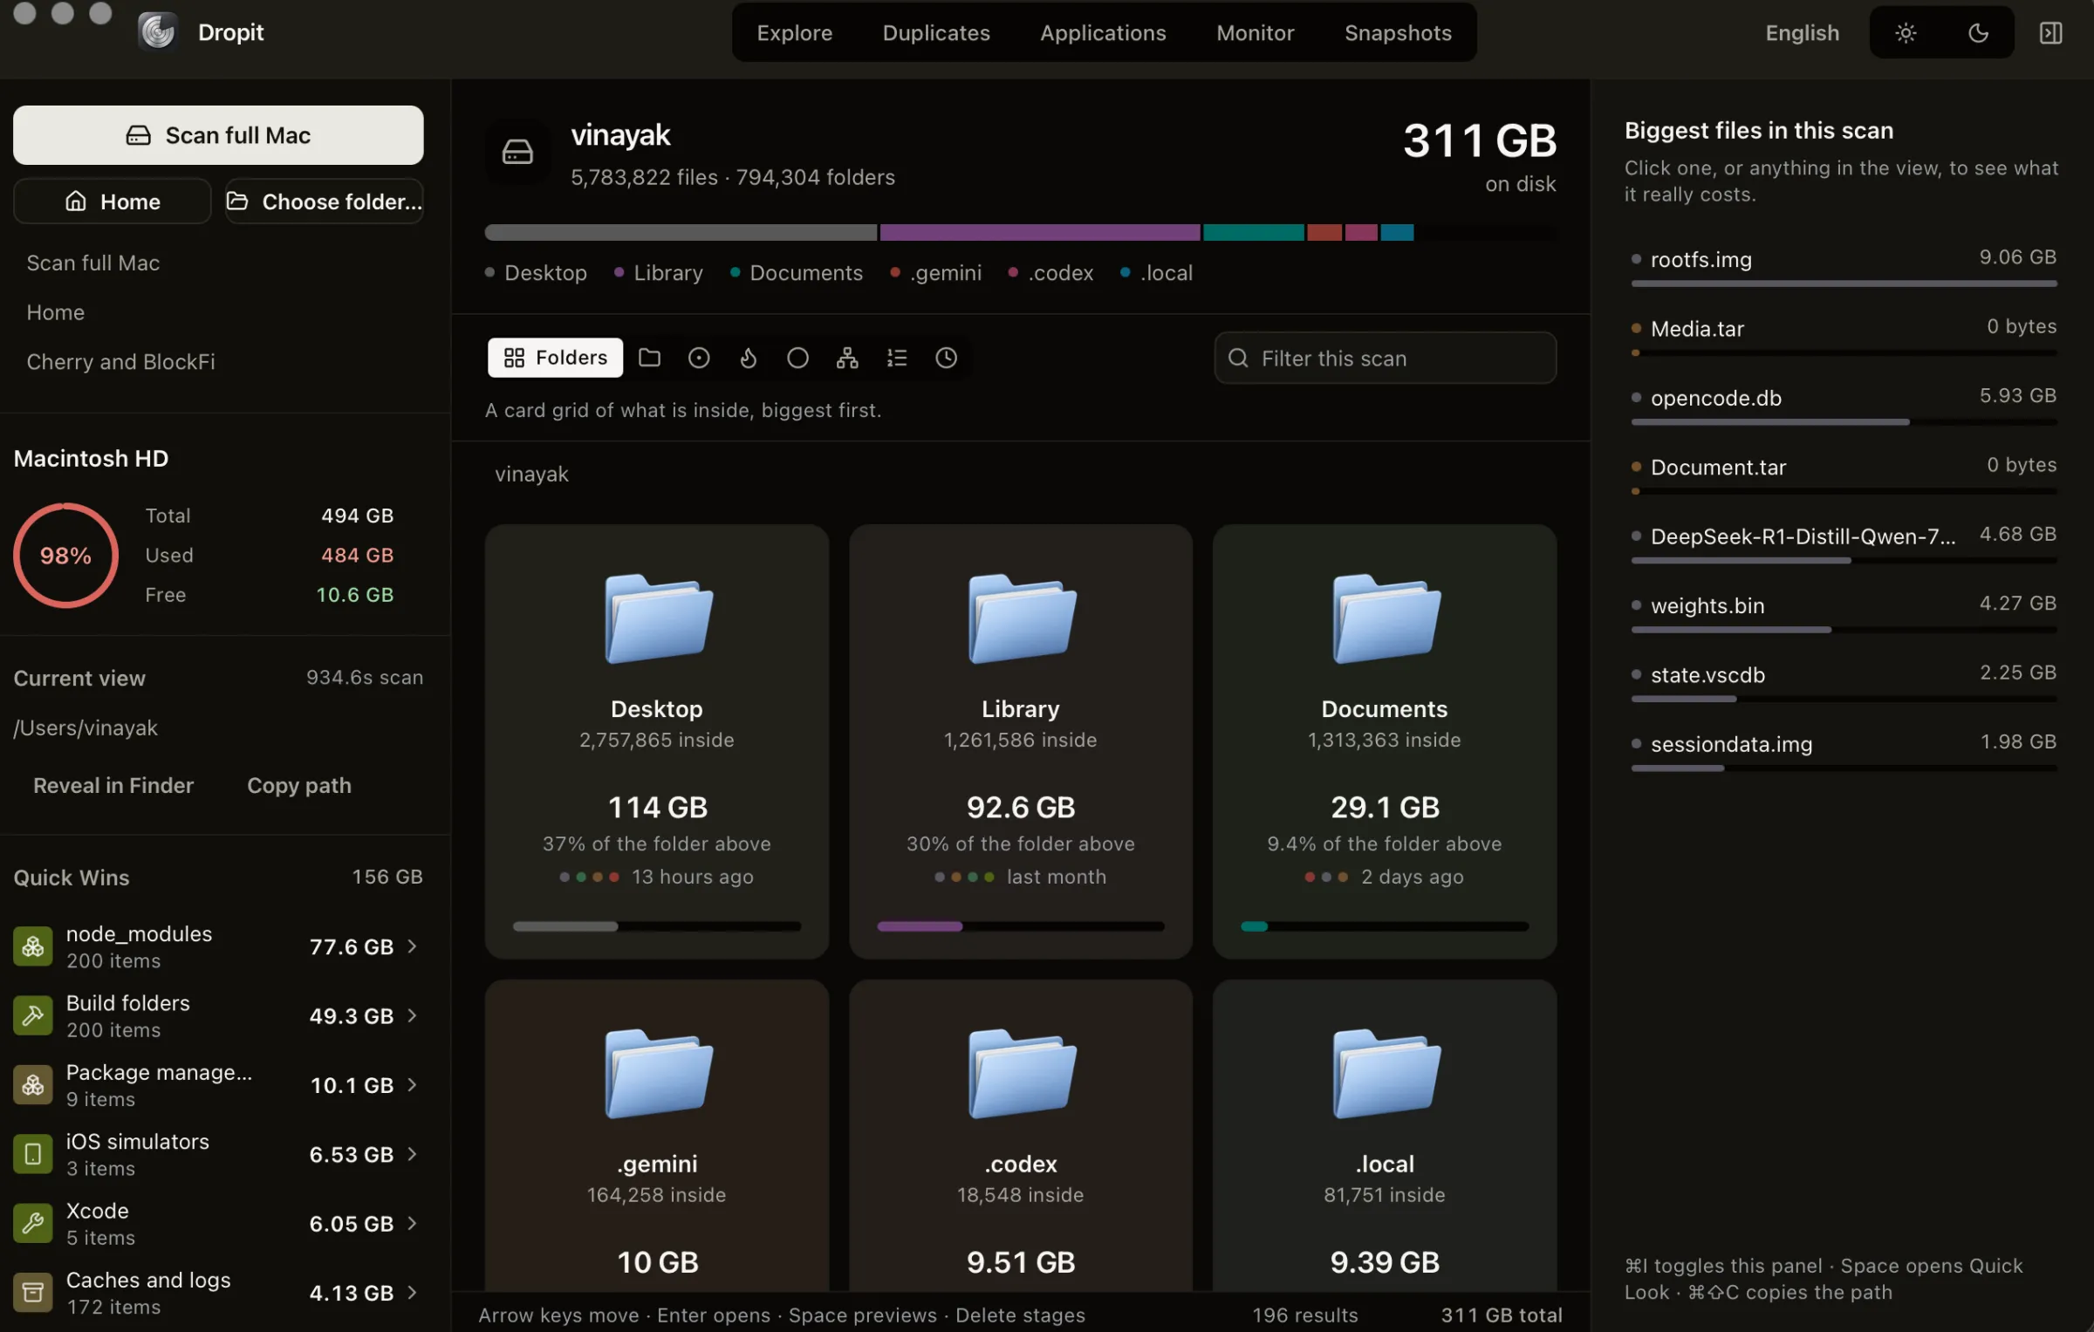Click the white Scan full Mac button
Screen dimensions: 2094x1332
[218, 135]
